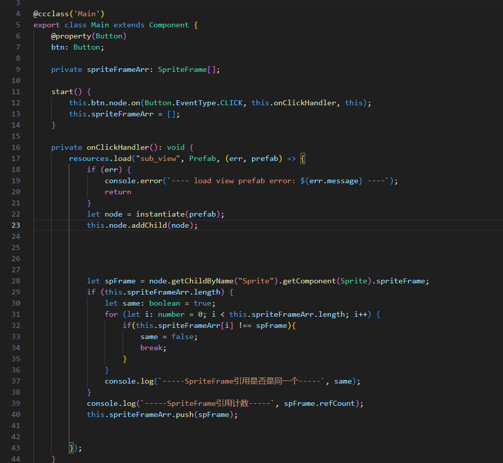Click 'SpriteFrame[]' type on line 9
The image size is (503, 463).
coord(187,69)
